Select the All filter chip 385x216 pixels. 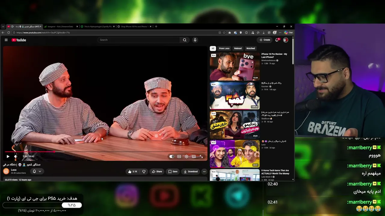[x=213, y=48]
